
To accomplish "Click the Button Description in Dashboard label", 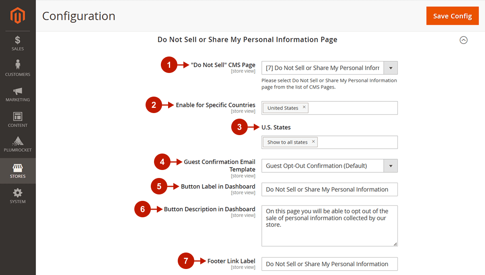I will (210, 209).
